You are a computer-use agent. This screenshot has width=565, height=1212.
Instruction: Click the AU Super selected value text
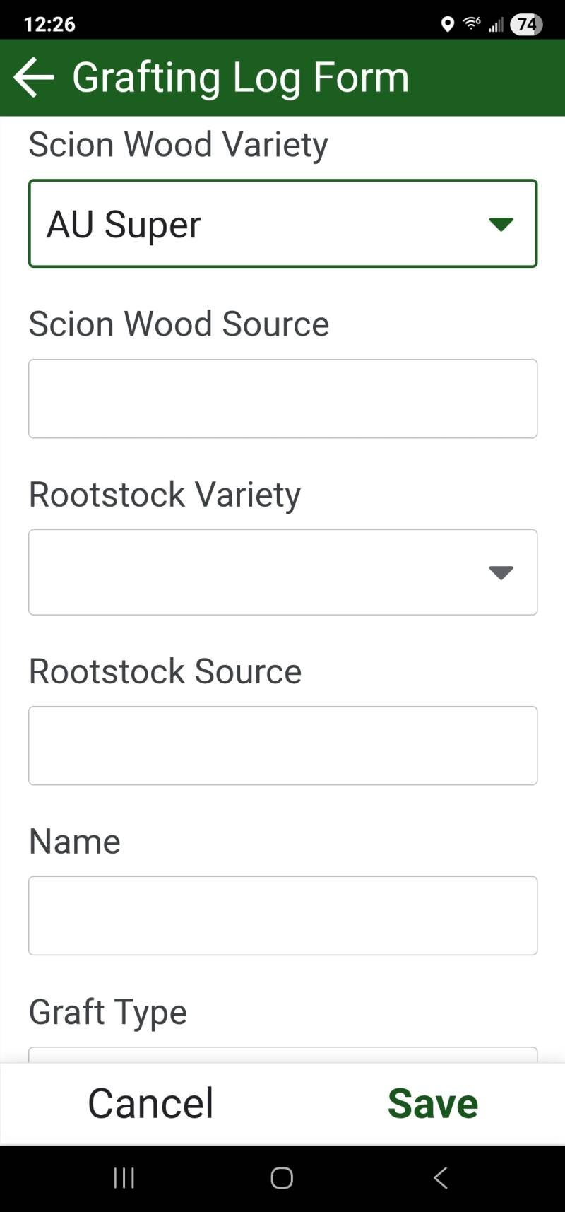[124, 225]
